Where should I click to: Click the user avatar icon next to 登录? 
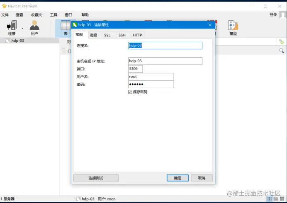pyautogui.click(x=283, y=15)
